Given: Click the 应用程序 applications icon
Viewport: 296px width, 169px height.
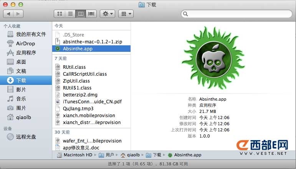Looking at the screenshot, I should coord(10,53).
